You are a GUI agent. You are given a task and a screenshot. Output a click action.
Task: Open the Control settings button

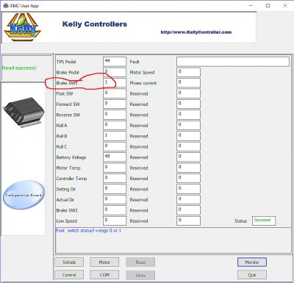(x=69, y=275)
